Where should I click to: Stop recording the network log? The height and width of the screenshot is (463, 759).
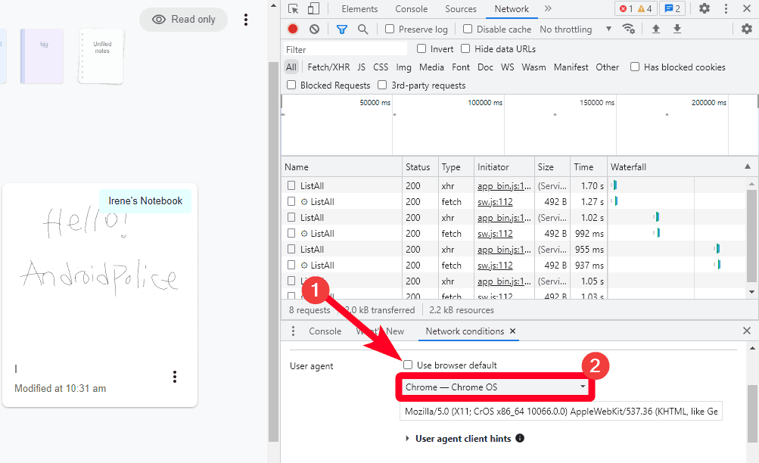click(293, 30)
